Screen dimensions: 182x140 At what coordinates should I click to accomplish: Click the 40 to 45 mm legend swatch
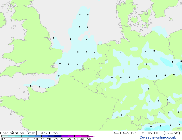pyautogui.click(x=78, y=136)
